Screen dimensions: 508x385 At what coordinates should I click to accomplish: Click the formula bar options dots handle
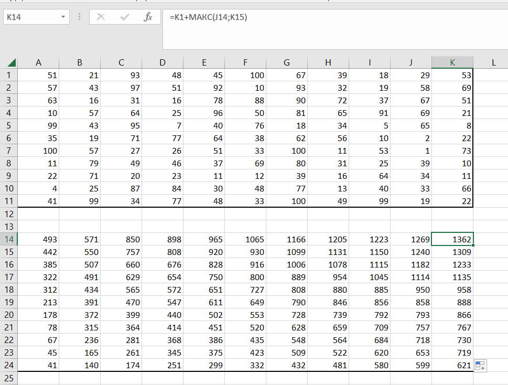click(x=79, y=17)
